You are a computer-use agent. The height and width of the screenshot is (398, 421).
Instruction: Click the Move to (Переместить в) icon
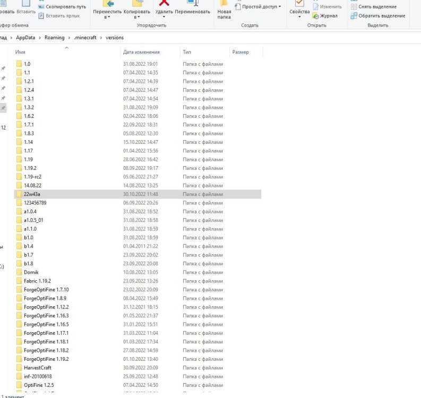click(108, 4)
